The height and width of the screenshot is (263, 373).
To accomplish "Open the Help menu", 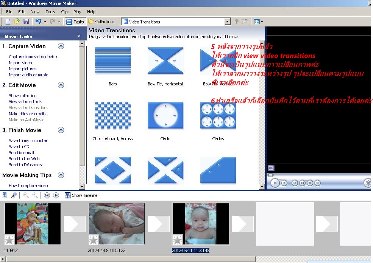I will pos(91,12).
